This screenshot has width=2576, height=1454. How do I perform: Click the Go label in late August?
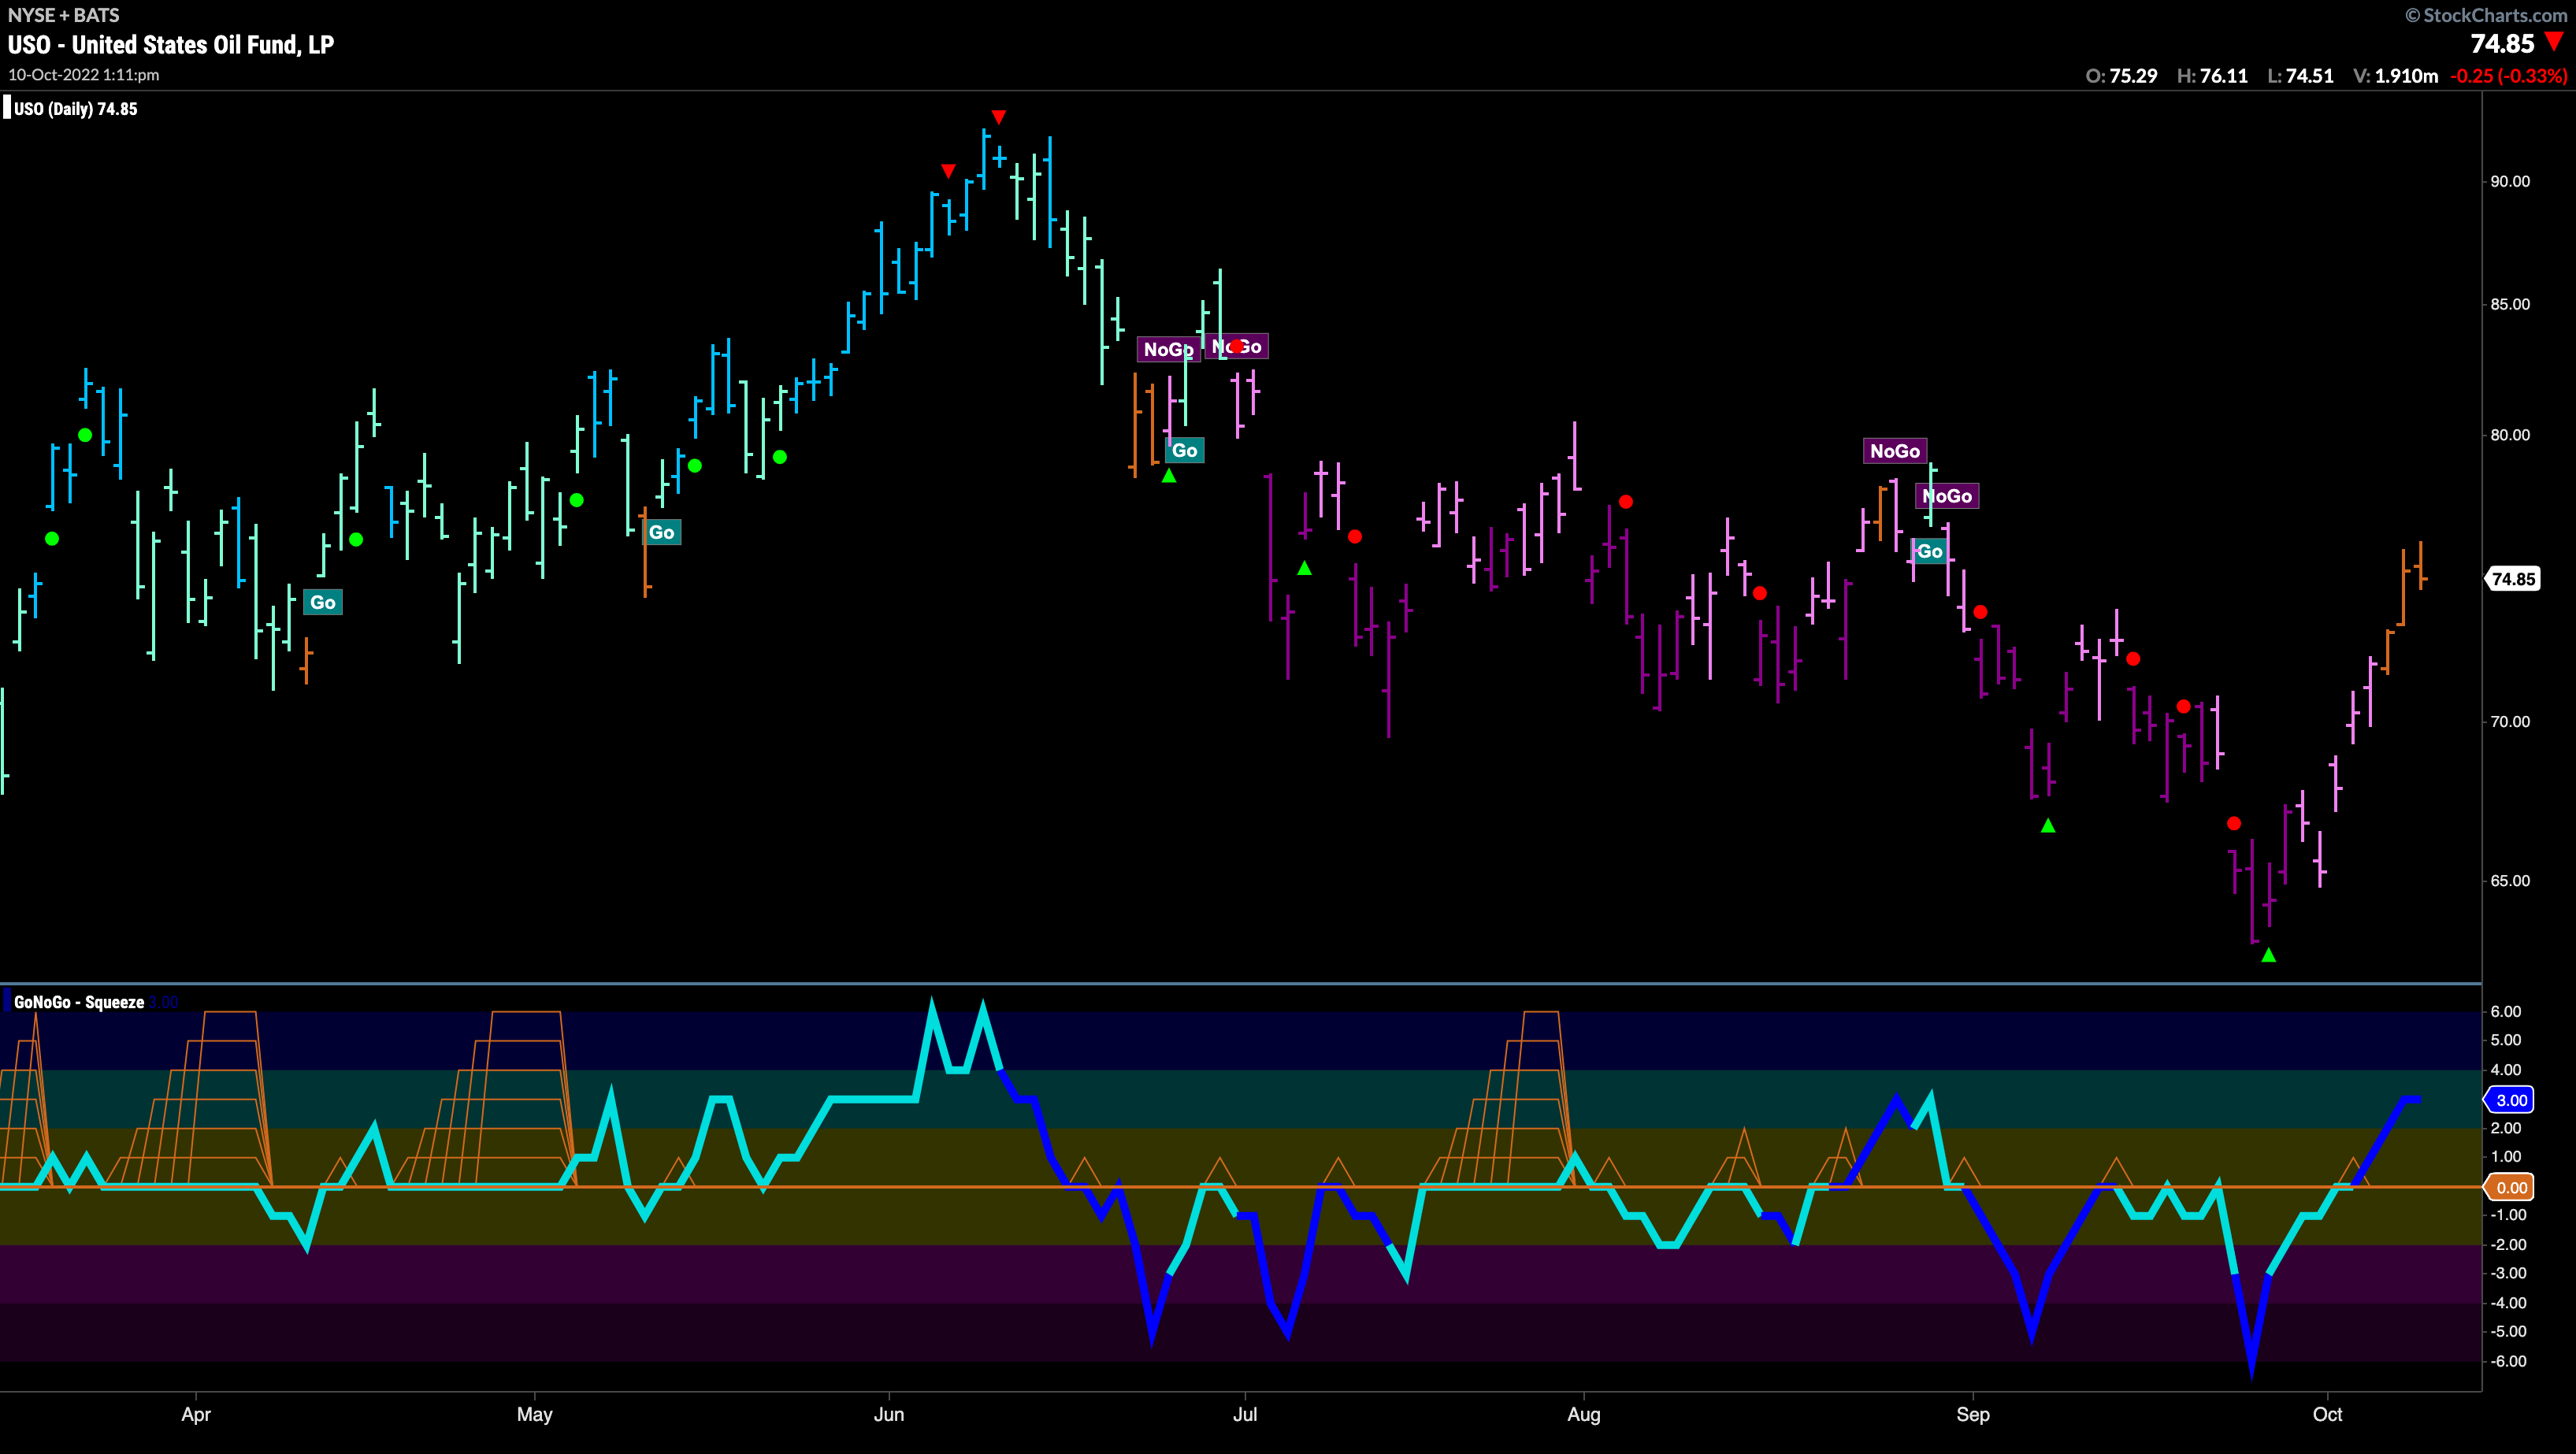click(1929, 551)
